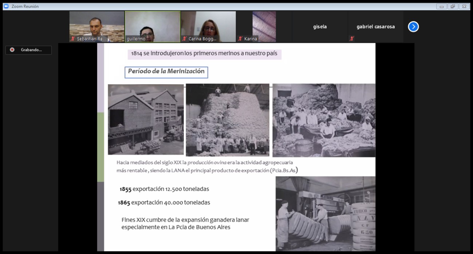473x254 pixels.
Task: Click muted mic icon on gabriel casarosa tile
Action: (352, 39)
